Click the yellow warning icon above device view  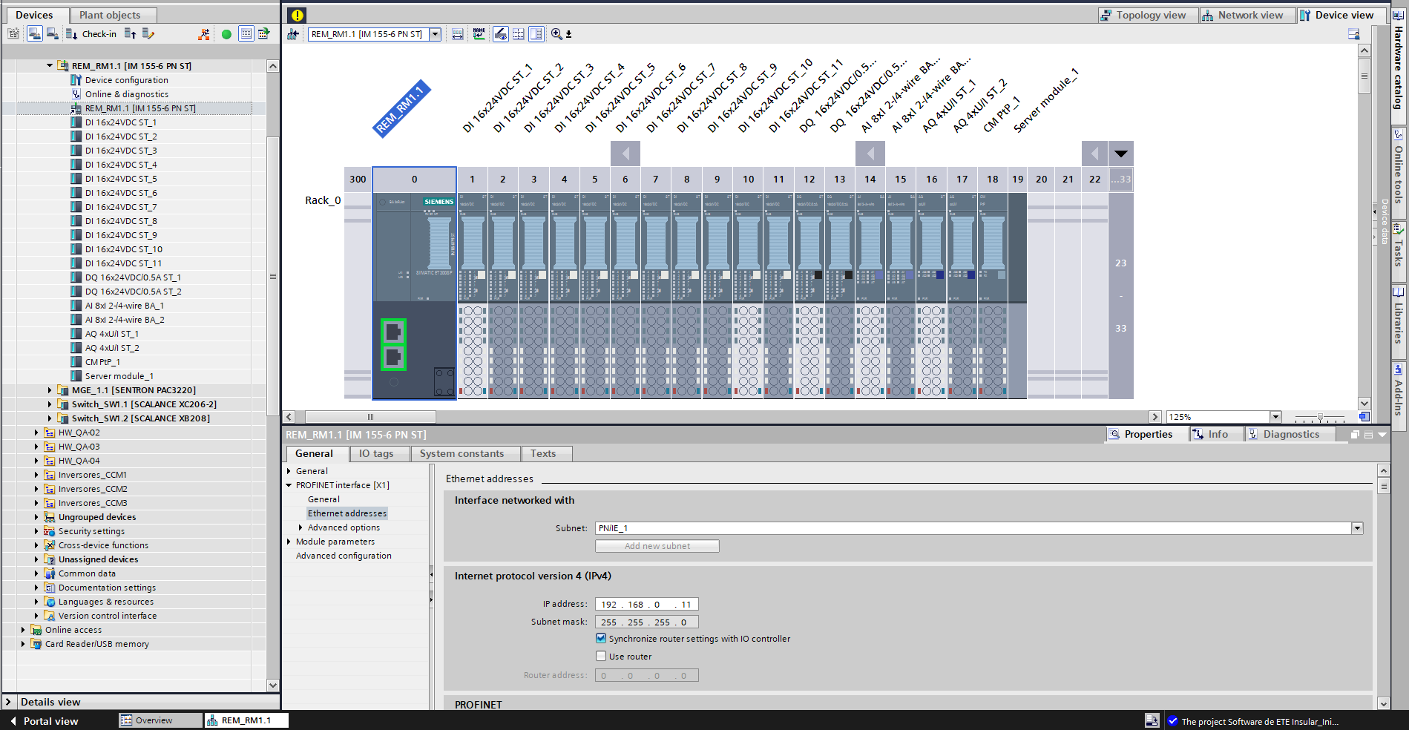297,15
